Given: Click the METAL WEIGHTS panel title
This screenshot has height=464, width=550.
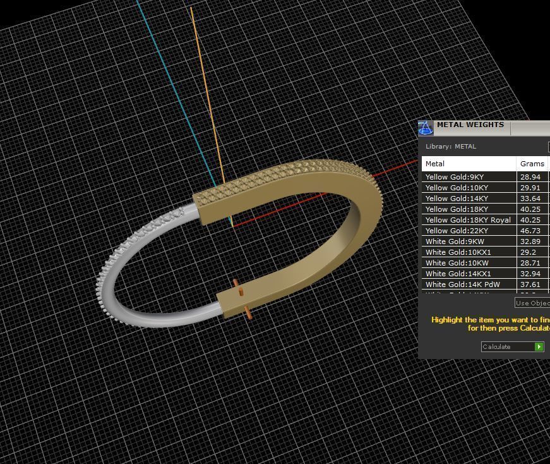Looking at the screenshot, I should 470,125.
